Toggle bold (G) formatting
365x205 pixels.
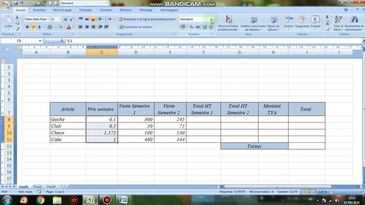pyautogui.click(x=27, y=27)
